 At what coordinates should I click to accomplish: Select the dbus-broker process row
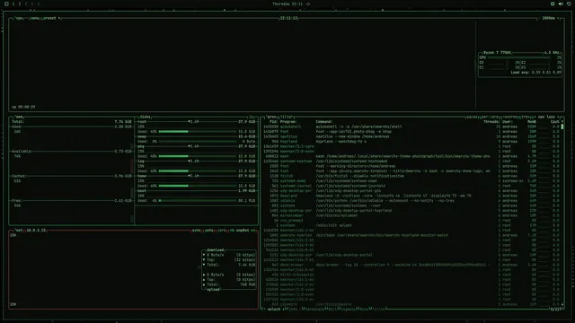coord(411,265)
